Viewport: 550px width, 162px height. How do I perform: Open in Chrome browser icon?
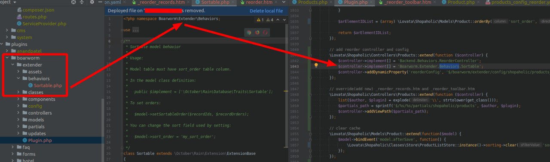pos(249,32)
